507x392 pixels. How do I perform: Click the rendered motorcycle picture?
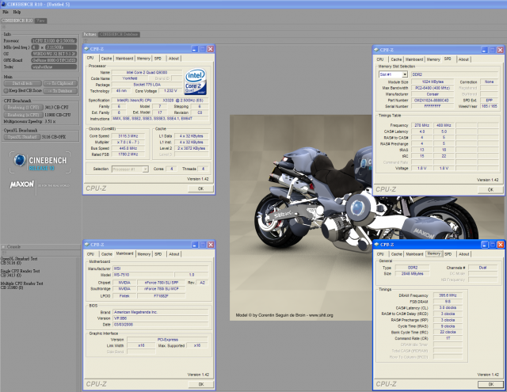tap(301, 218)
